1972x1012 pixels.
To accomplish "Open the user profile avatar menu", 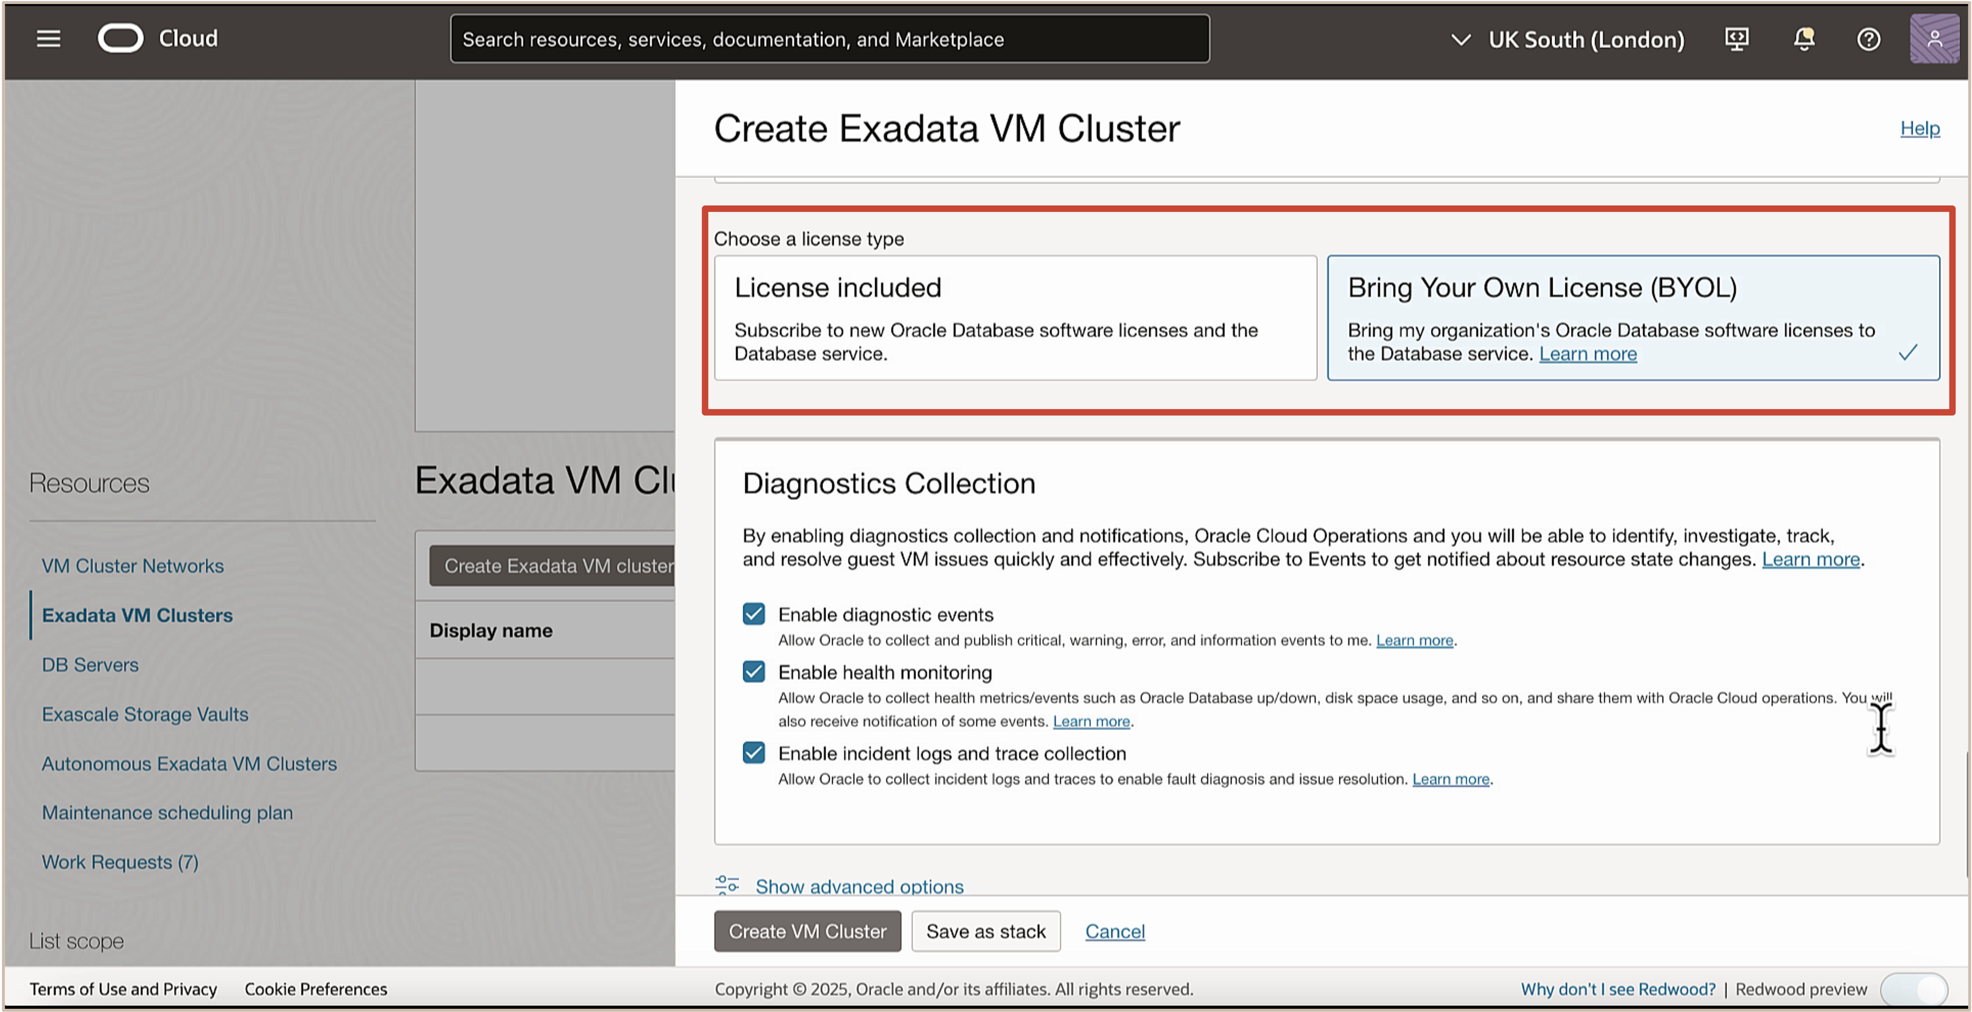I will (x=1934, y=39).
